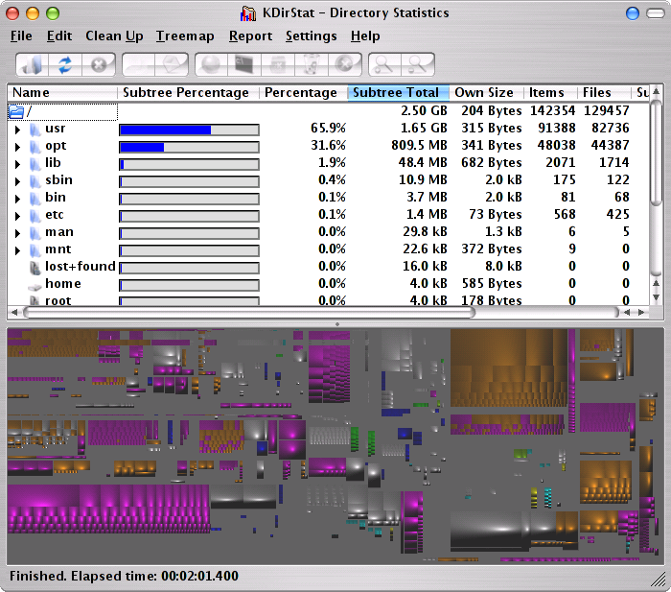671x592 pixels.
Task: Click the terminal window toolbar icon
Action: click(x=244, y=65)
